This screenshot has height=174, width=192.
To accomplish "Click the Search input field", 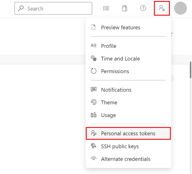I will (x=53, y=8).
